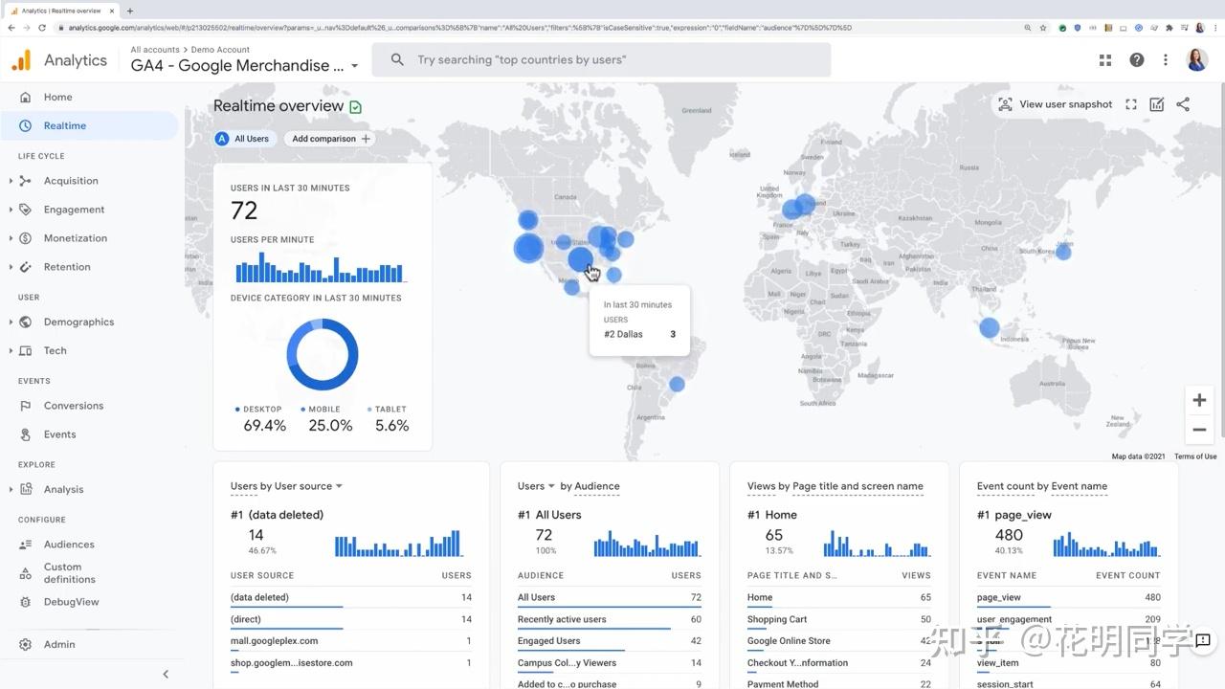Expand the GA4 property selector dropdown

click(354, 66)
